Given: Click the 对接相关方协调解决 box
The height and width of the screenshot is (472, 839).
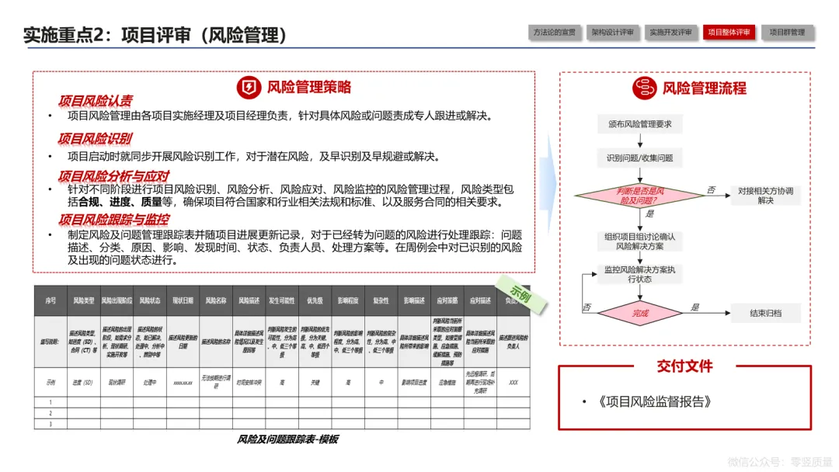Looking at the screenshot, I should (766, 196).
